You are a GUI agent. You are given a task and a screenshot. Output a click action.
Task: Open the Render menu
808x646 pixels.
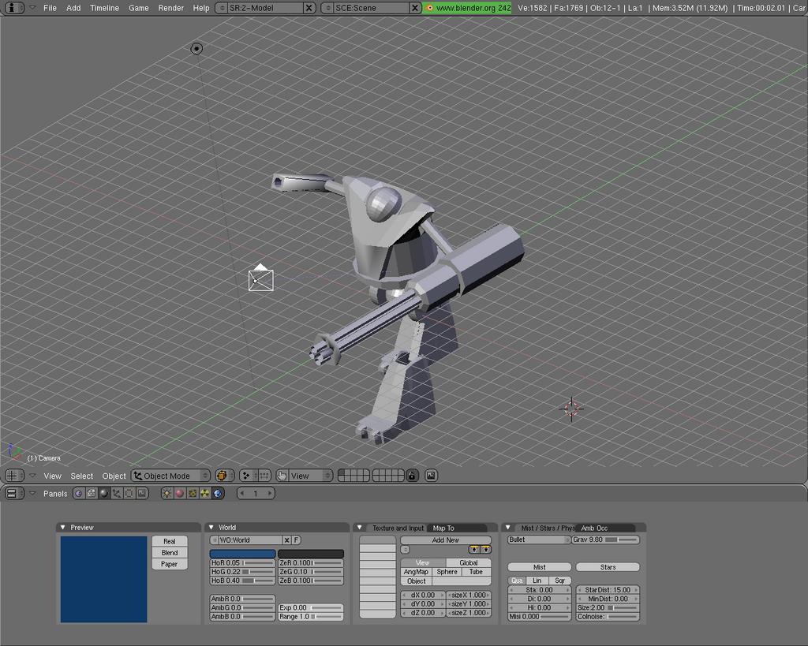[170, 8]
